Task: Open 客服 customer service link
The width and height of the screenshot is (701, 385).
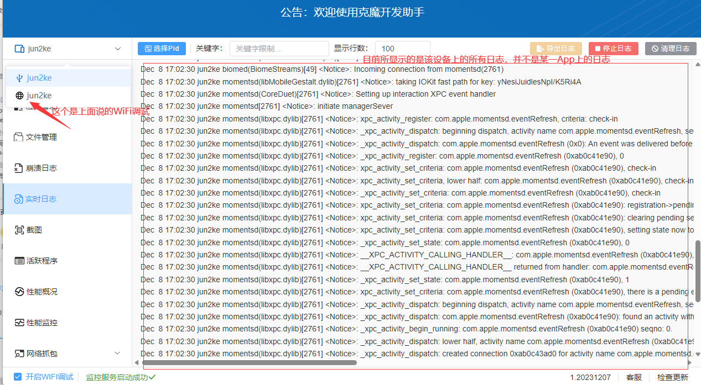Action: 634,377
